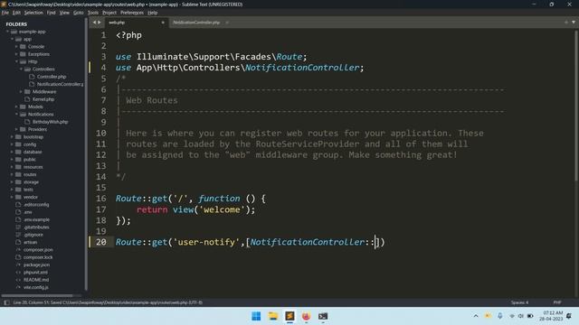Open vite.config.js in the sidebar
Viewport: 579px width, 325px height.
(x=36, y=287)
